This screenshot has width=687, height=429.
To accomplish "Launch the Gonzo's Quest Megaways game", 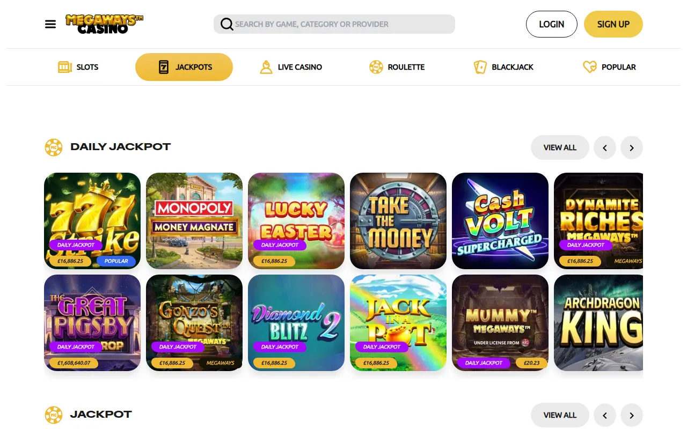I will click(x=194, y=323).
